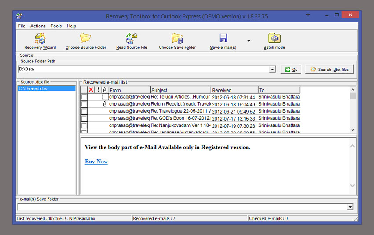The image size is (374, 235).
Task: Check the Travelogue 22-05-2011 email checkbox
Action: pos(84,111)
